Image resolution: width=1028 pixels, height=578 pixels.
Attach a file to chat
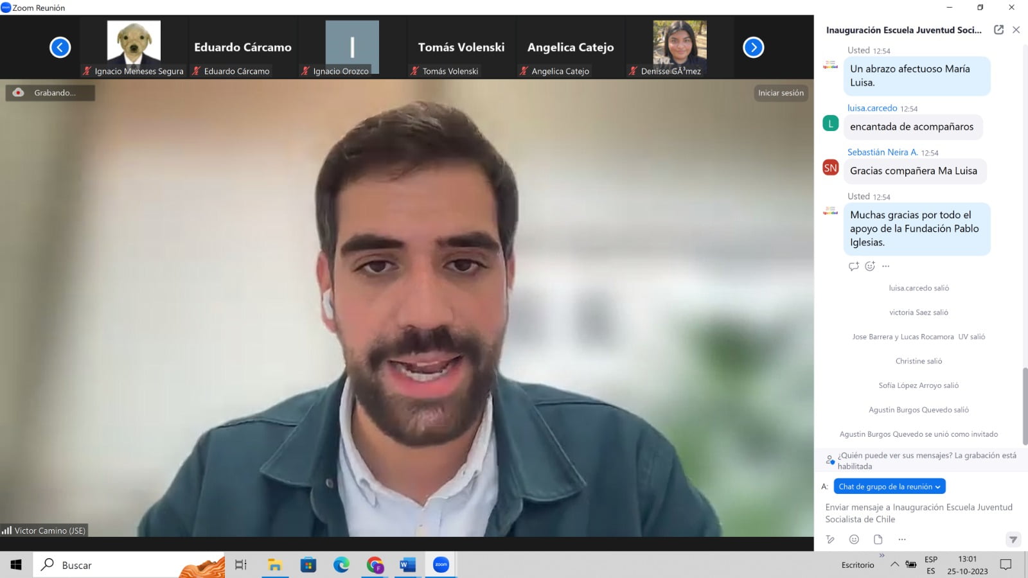pyautogui.click(x=878, y=539)
